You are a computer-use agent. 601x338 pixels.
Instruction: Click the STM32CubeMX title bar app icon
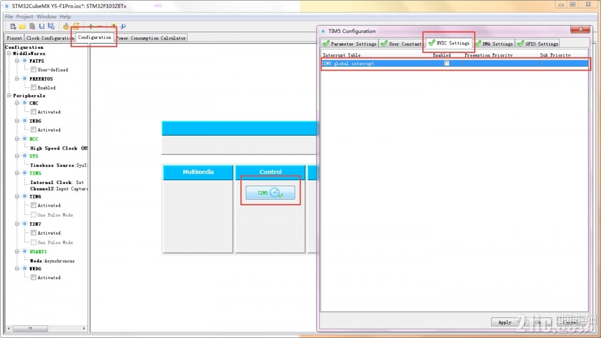(x=7, y=6)
